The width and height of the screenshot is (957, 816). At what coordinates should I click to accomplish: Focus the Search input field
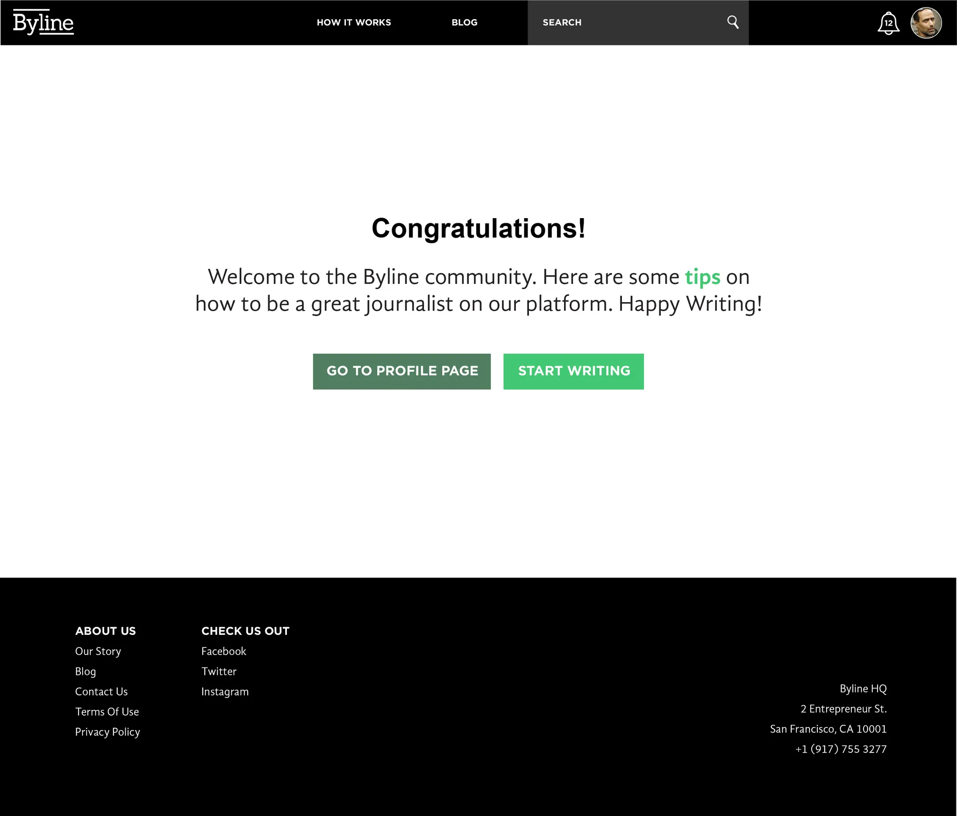pyautogui.click(x=626, y=22)
